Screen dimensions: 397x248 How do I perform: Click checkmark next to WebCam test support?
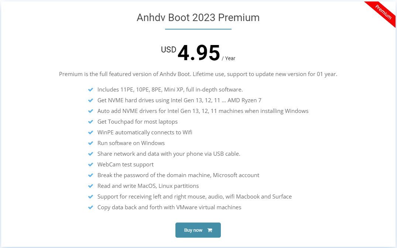point(90,165)
